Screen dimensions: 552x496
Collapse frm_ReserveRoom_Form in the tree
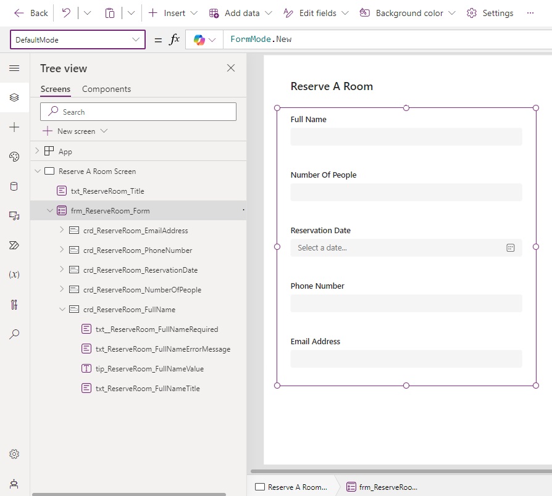click(49, 210)
